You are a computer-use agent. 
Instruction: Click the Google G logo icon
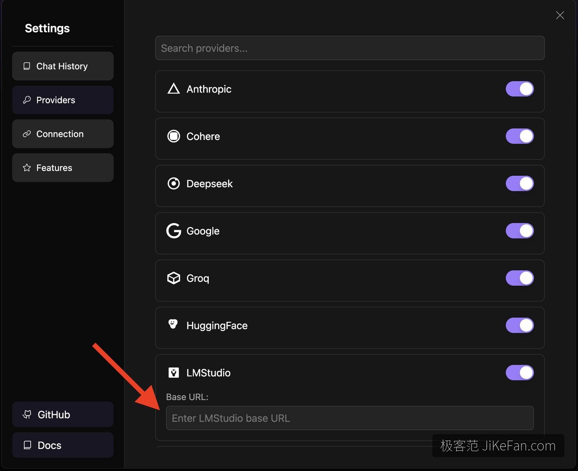174,231
